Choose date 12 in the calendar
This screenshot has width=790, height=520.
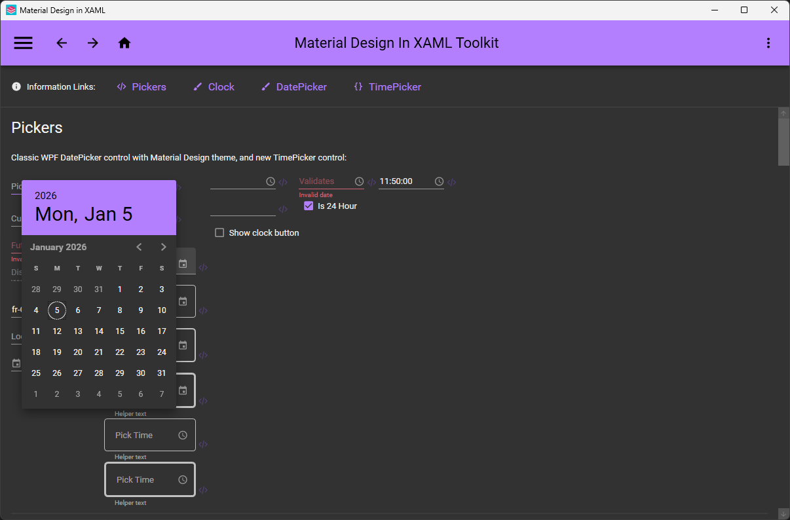coord(57,331)
